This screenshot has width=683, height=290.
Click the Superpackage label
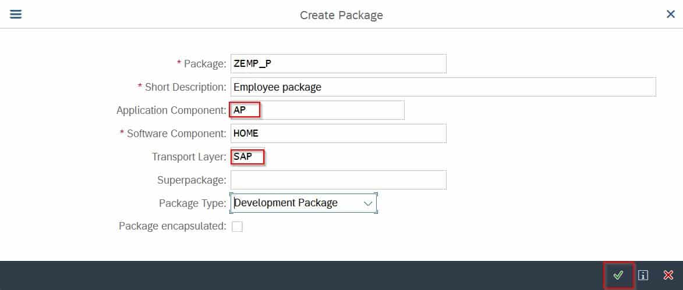(x=192, y=180)
